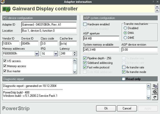
Task: Click the System memory available field
Action: click(x=101, y=50)
